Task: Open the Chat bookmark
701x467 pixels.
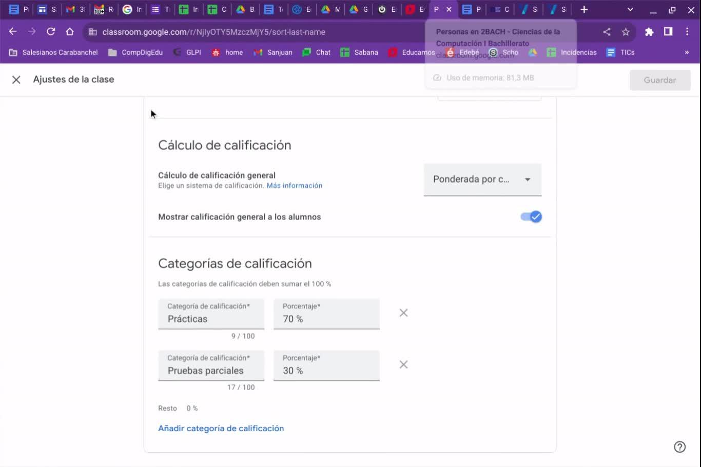Action: click(x=317, y=52)
